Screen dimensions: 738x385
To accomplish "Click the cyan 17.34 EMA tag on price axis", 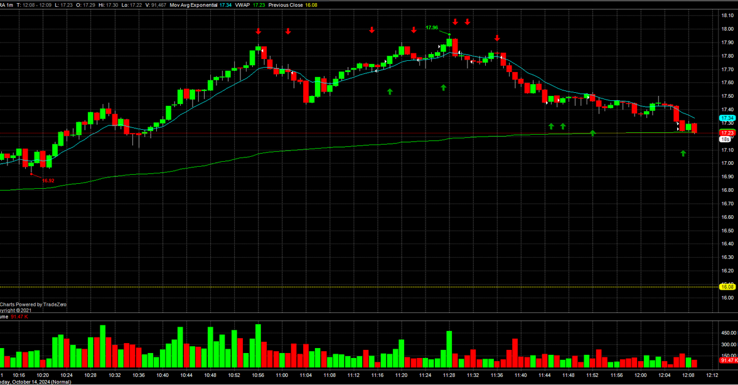I will pos(728,118).
